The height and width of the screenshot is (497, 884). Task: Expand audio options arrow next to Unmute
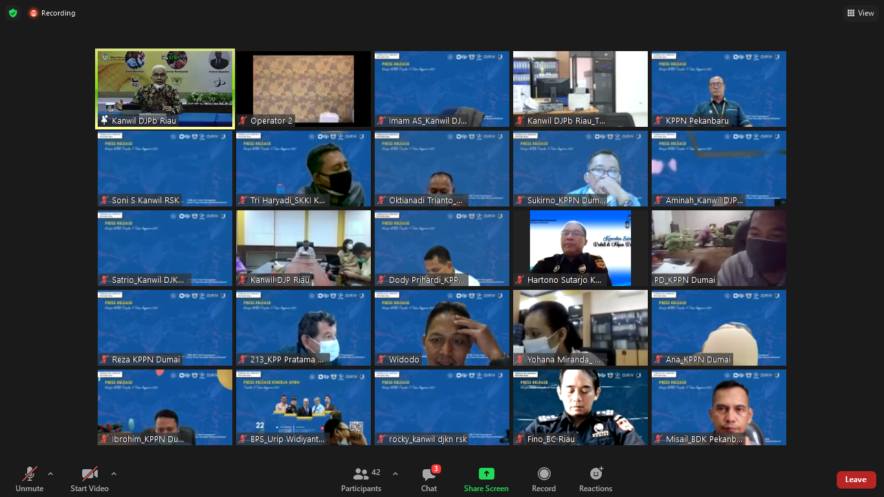coord(50,474)
